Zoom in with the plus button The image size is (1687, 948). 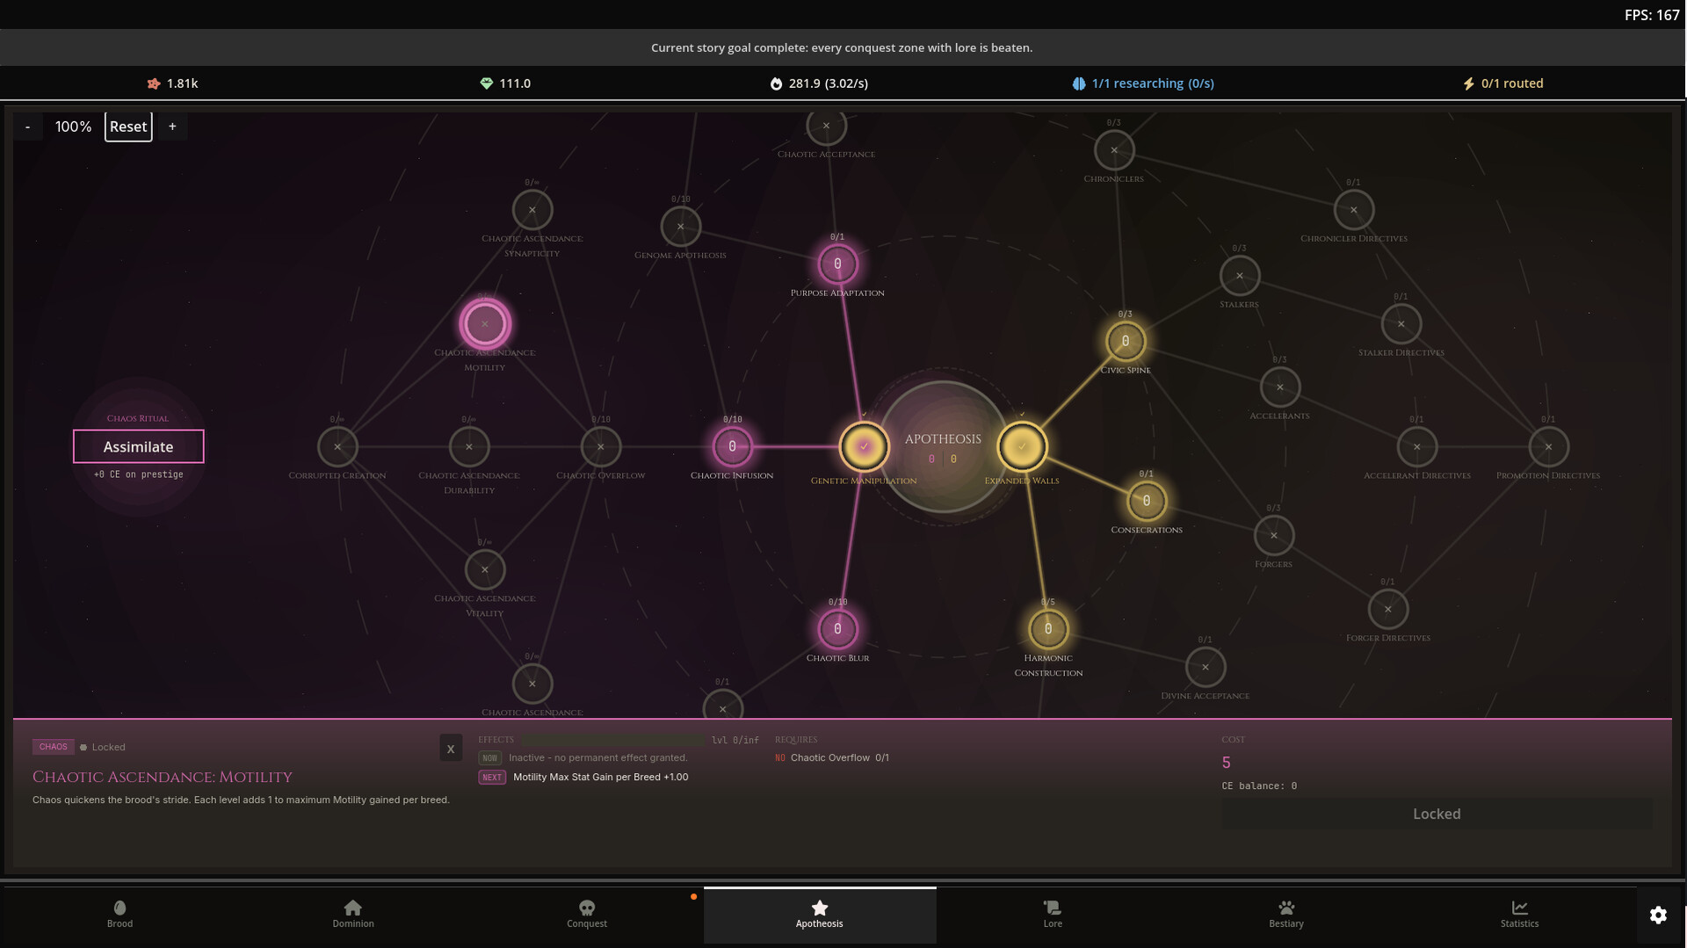tap(172, 127)
